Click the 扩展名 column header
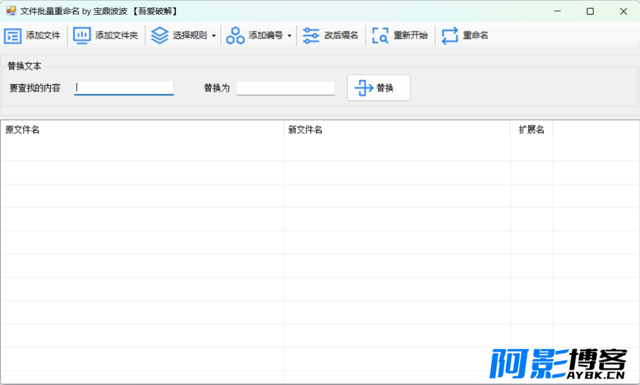 (x=532, y=130)
